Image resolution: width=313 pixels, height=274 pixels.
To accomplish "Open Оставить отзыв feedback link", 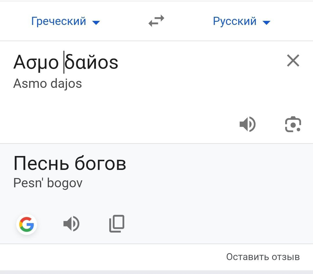I will coord(263,256).
